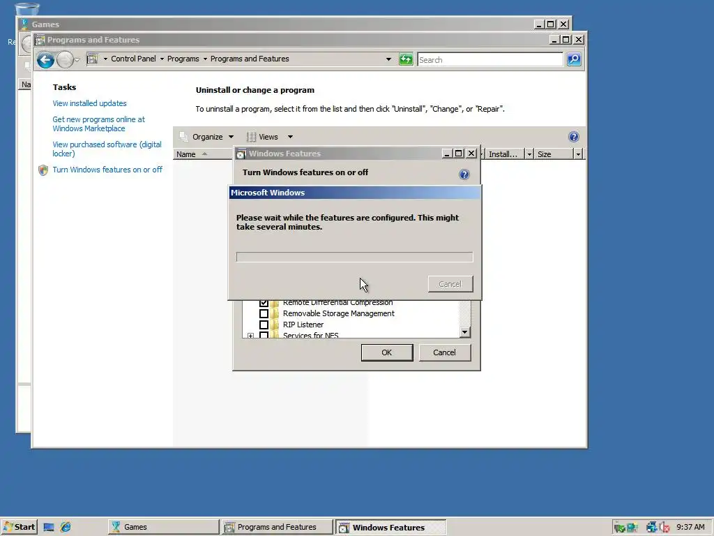
Task: Click OK in Windows Features dialog
Action: (386, 352)
